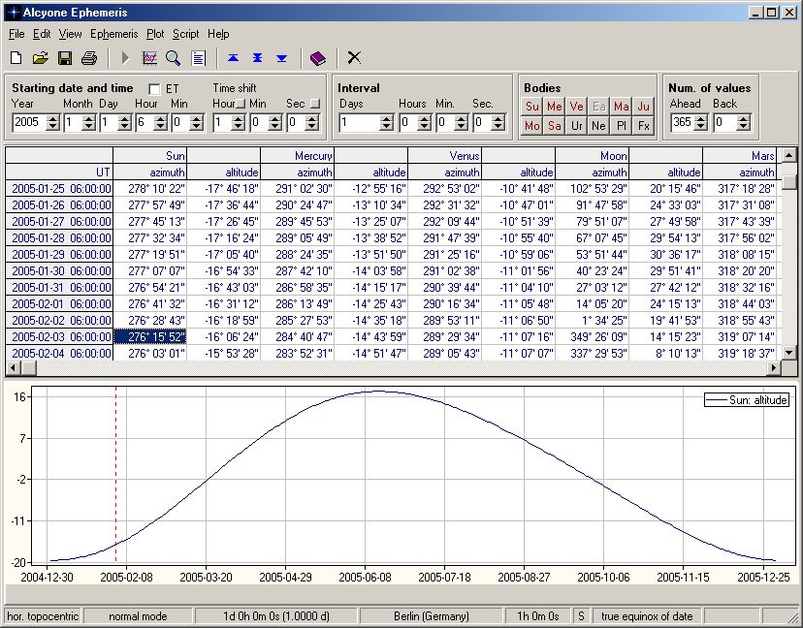The height and width of the screenshot is (628, 803).
Task: Toggle the Mo (Moon) body button
Action: [x=532, y=126]
